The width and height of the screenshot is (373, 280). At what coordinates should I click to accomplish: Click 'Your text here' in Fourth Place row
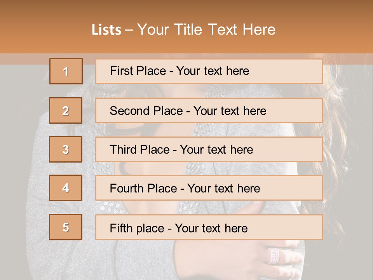(224, 189)
